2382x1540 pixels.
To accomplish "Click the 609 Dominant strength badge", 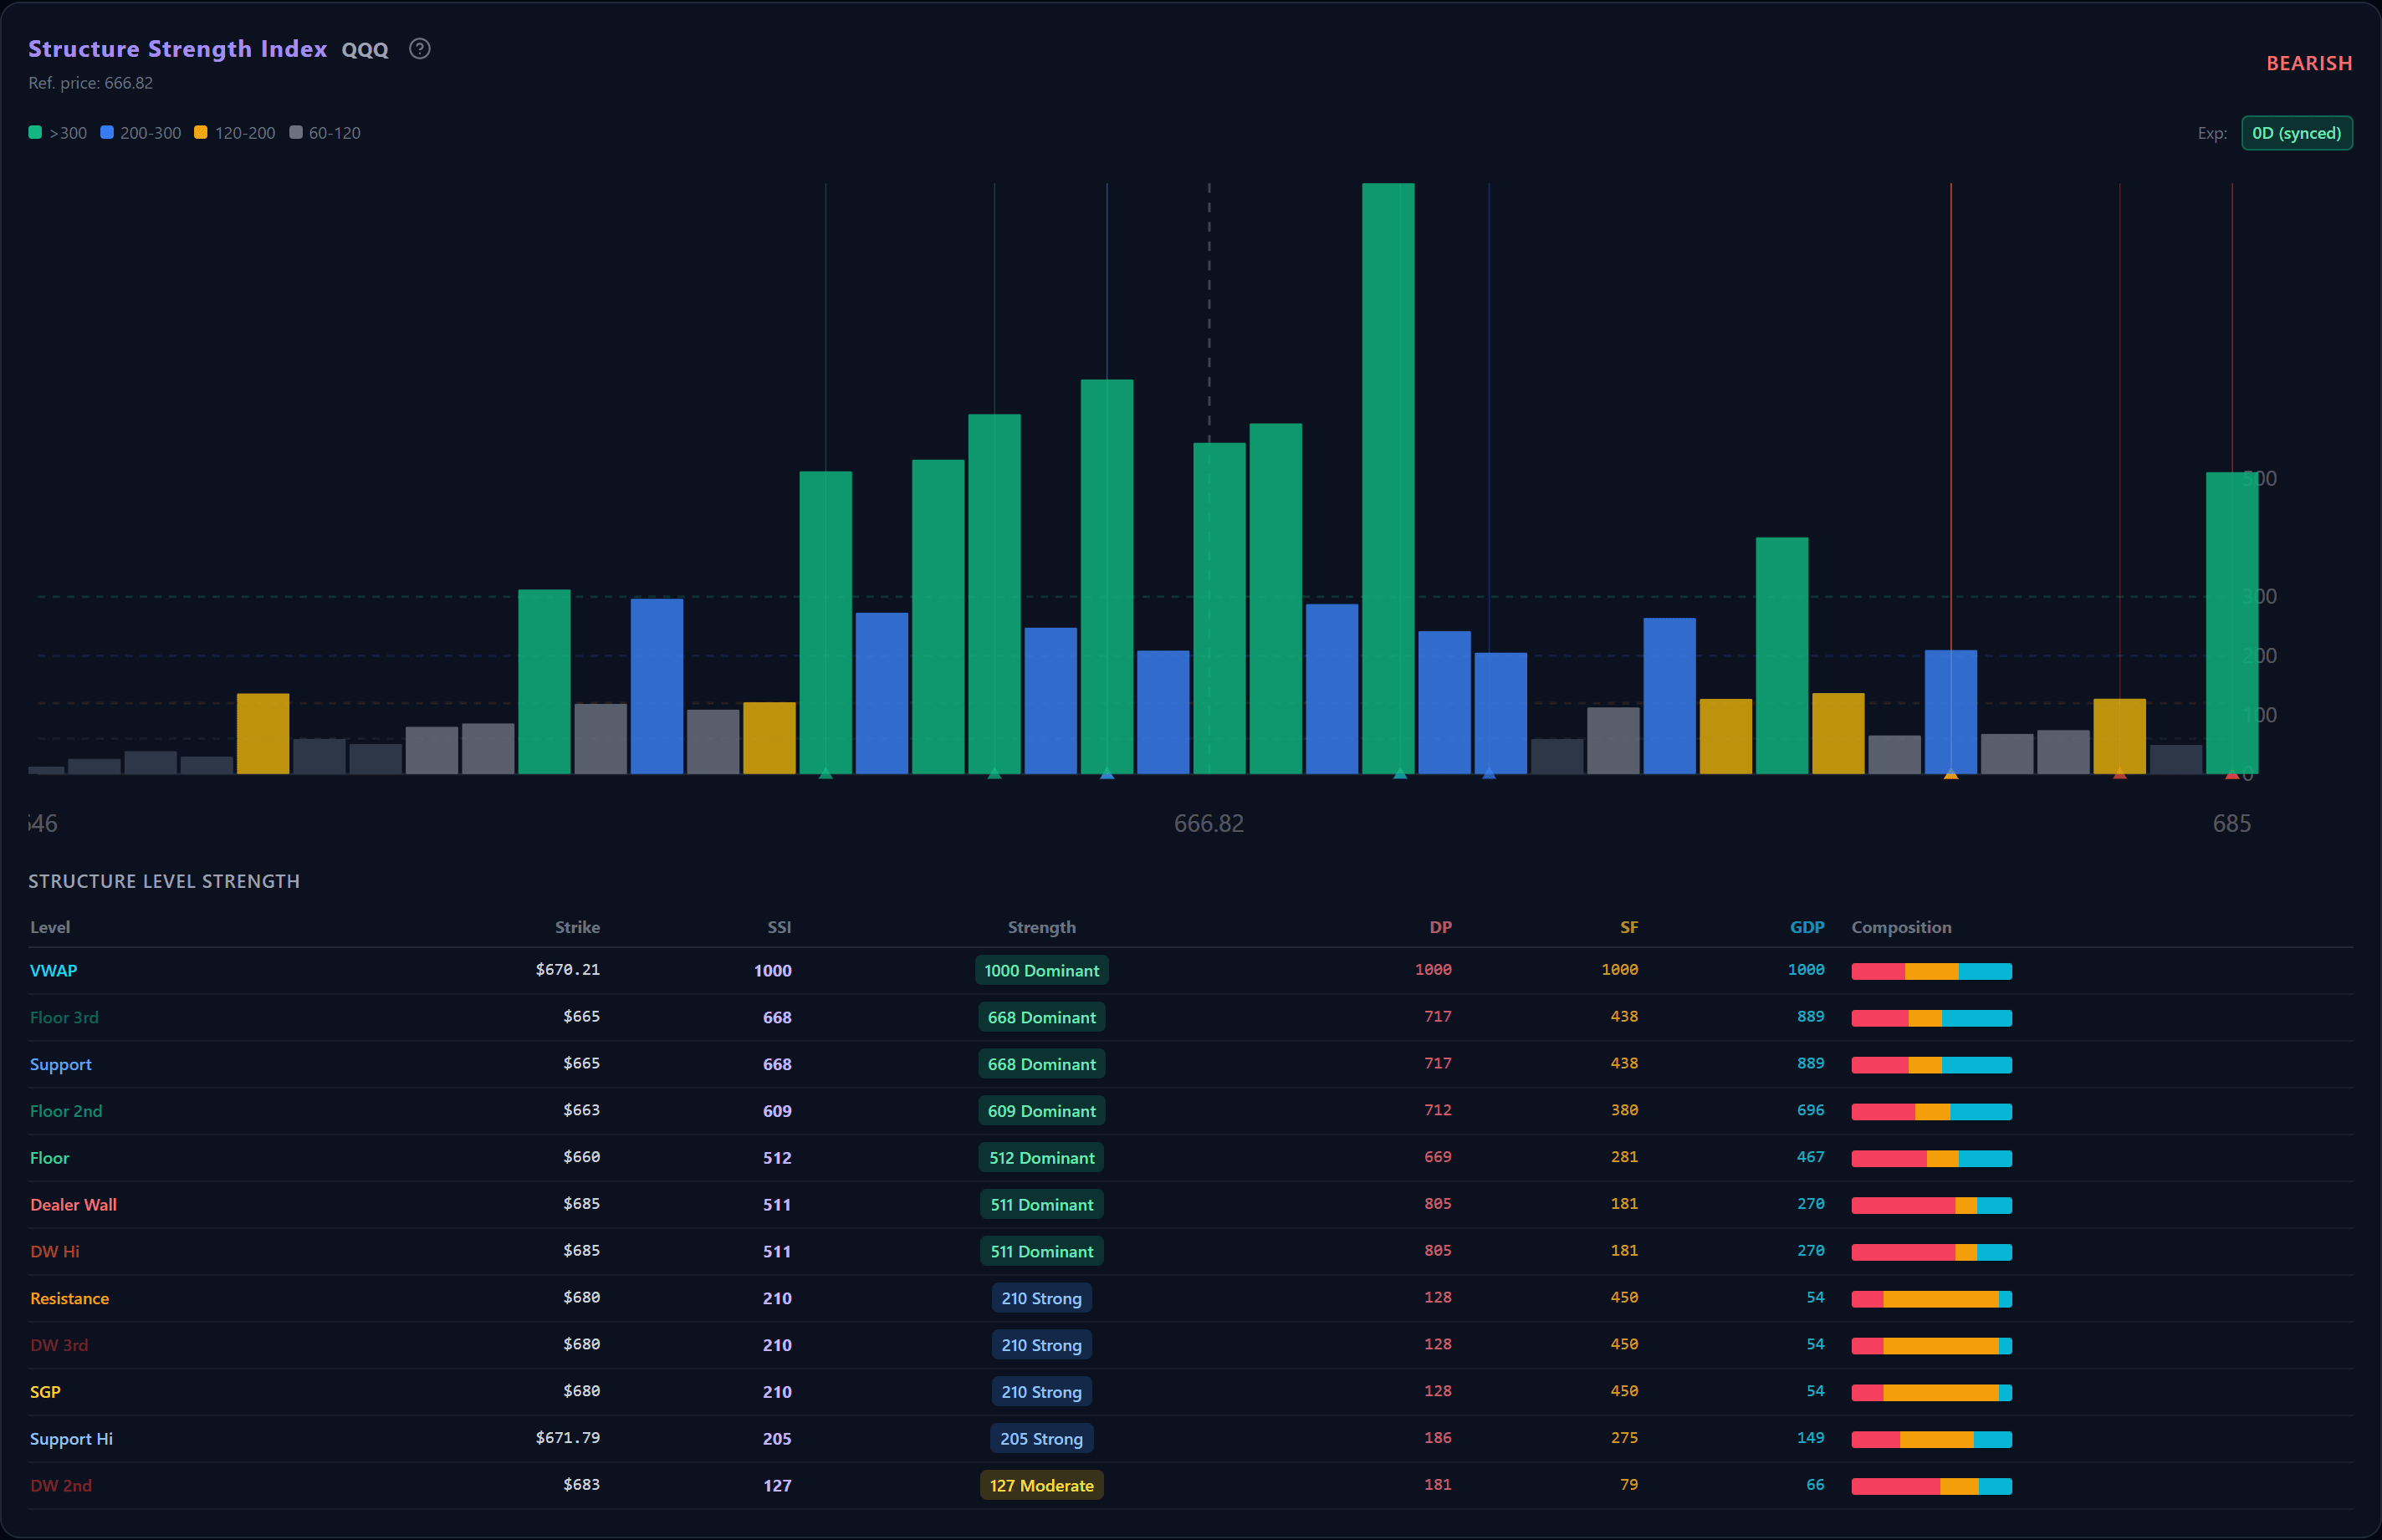I will [x=1041, y=1111].
